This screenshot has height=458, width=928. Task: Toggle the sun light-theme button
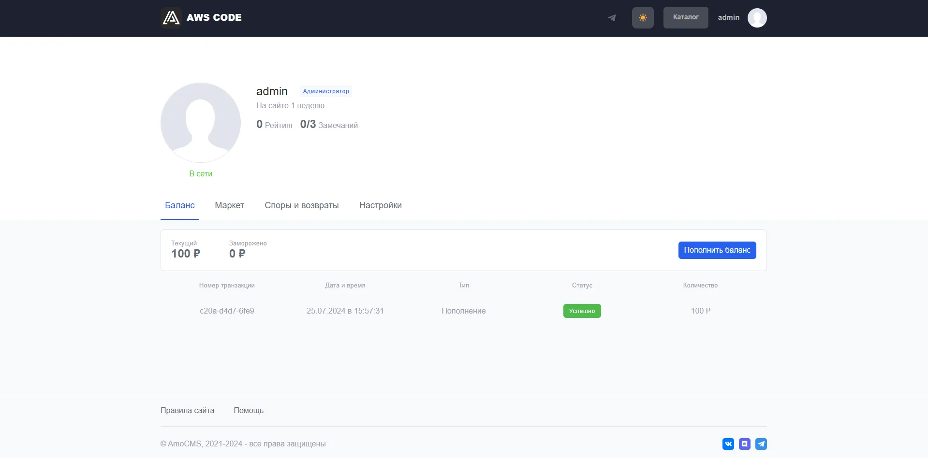click(643, 18)
